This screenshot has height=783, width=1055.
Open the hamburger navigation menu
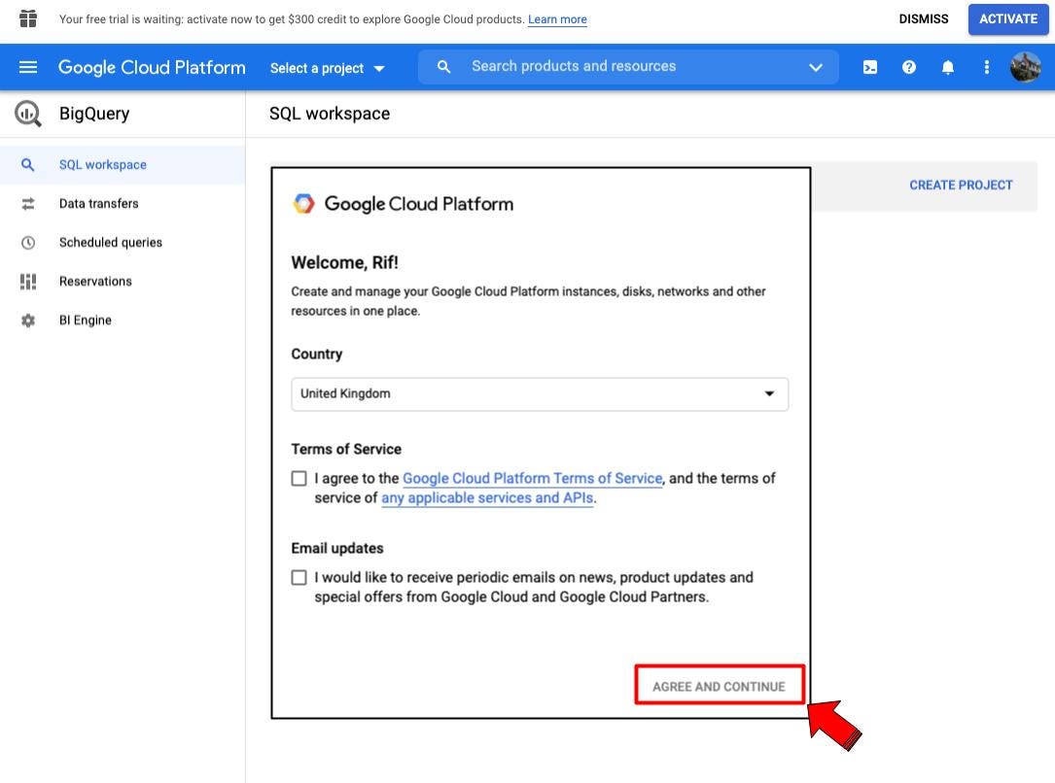click(27, 67)
